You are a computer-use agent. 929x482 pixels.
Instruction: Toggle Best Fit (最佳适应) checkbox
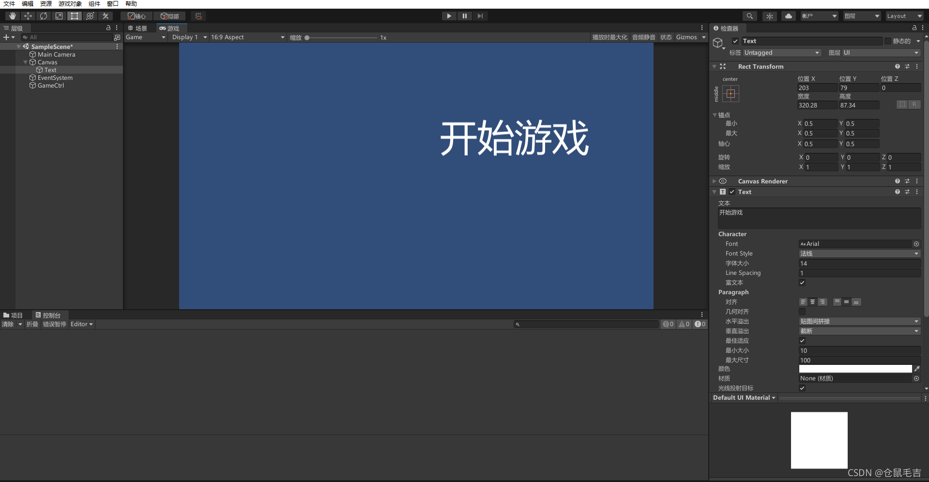tap(802, 341)
